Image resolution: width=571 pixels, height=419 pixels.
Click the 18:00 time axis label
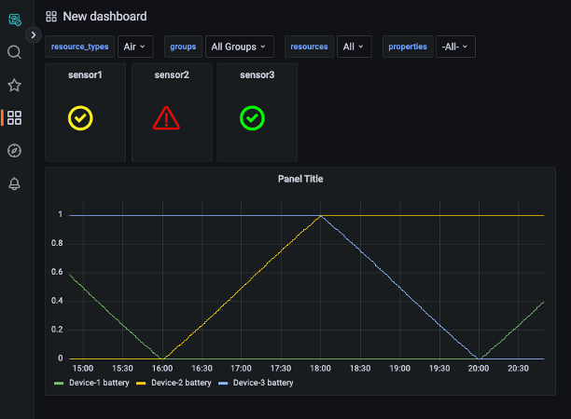click(x=320, y=369)
